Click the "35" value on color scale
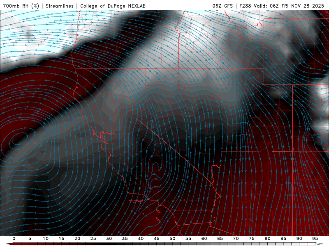Image resolution: width=329 pixels, height=246 pixels. tap(125, 239)
